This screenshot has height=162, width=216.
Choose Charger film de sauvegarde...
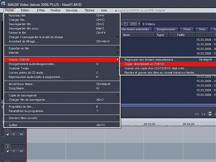(62, 100)
